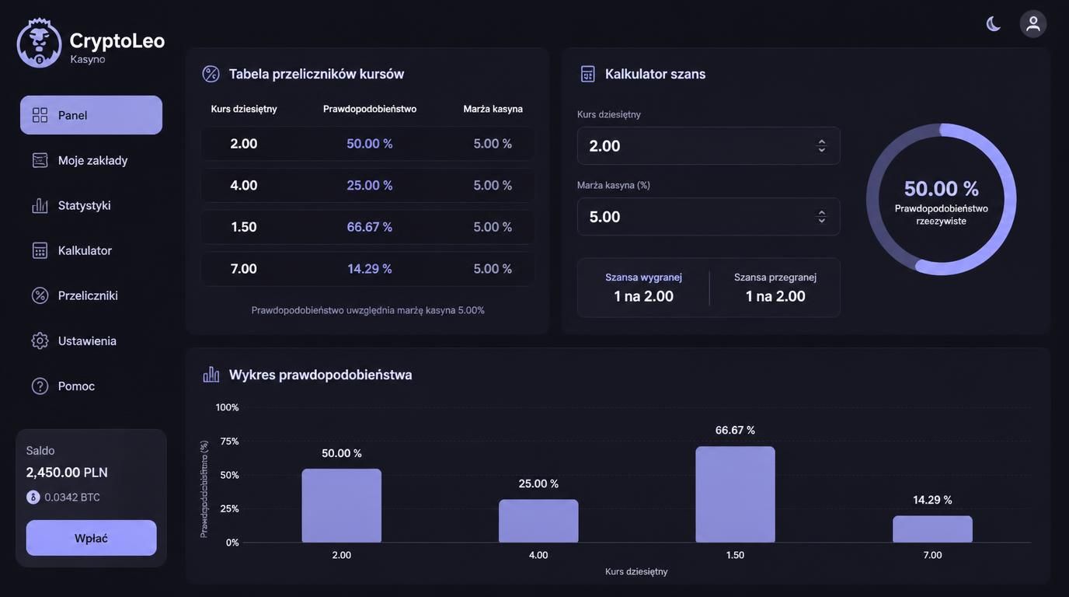This screenshot has width=1069, height=597.
Task: Click the Bitcoin icon beside 0.0342 BTC
Action: [33, 497]
